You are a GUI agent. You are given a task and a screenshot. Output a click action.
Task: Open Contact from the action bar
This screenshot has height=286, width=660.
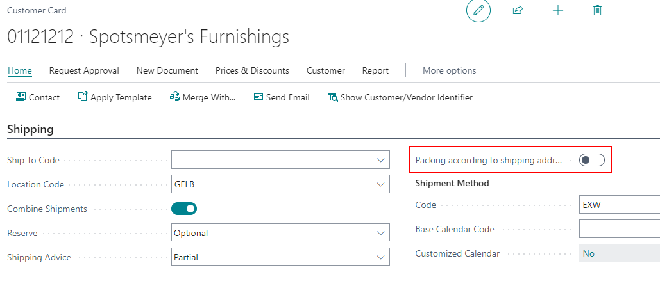pos(37,97)
